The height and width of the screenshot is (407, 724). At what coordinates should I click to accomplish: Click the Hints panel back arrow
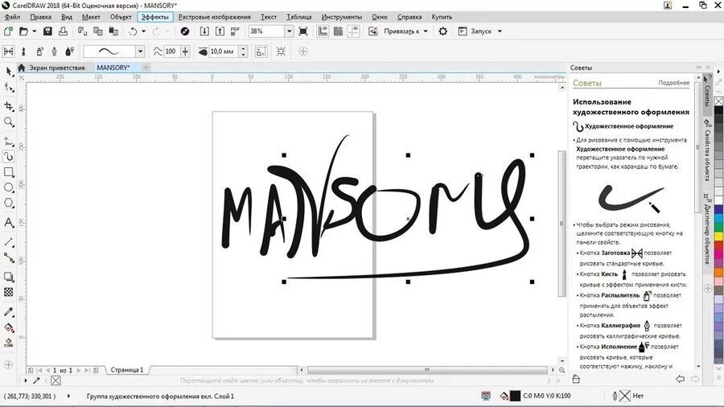click(680, 379)
